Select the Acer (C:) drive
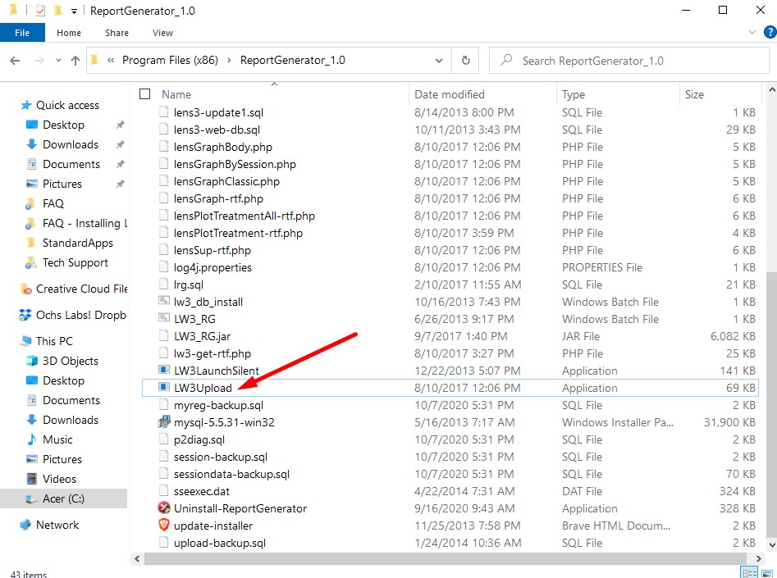This screenshot has width=777, height=578. click(x=63, y=498)
